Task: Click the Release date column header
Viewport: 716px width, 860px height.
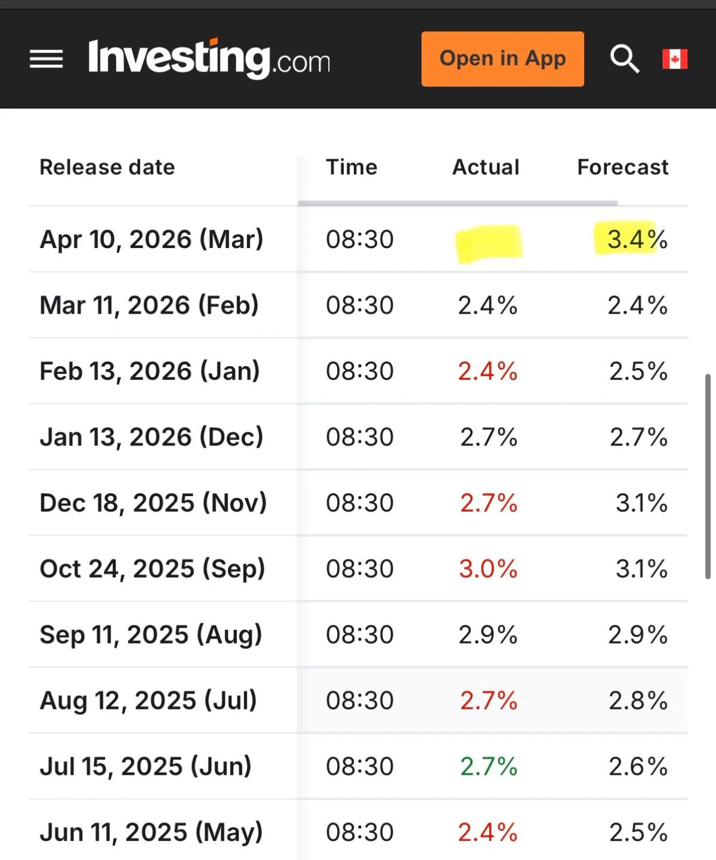Action: coord(107,168)
